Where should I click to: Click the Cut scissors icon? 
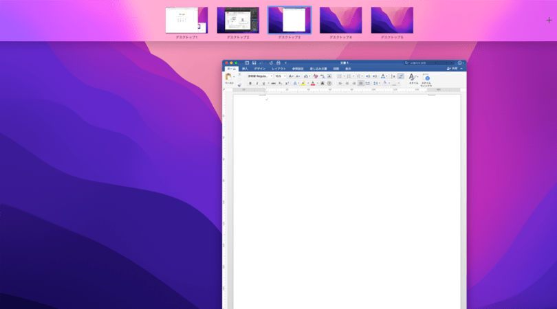[x=240, y=74]
